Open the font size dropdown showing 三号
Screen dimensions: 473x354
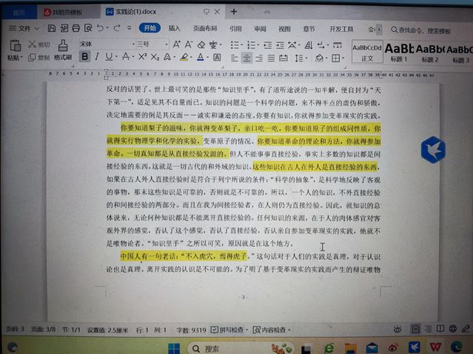[x=149, y=44]
